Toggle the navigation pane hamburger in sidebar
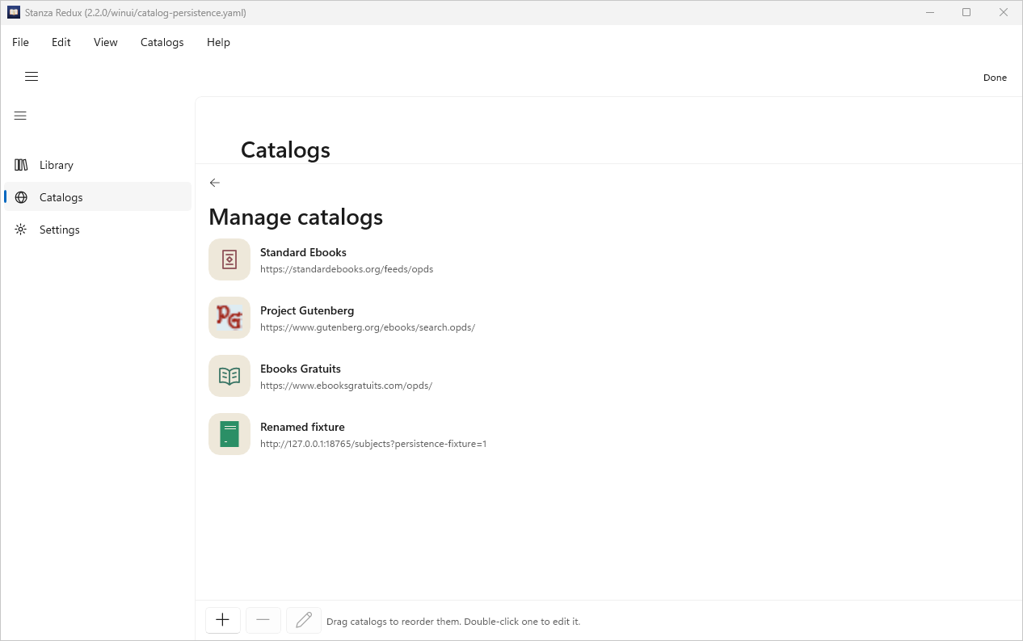The height and width of the screenshot is (641, 1023). click(x=20, y=116)
